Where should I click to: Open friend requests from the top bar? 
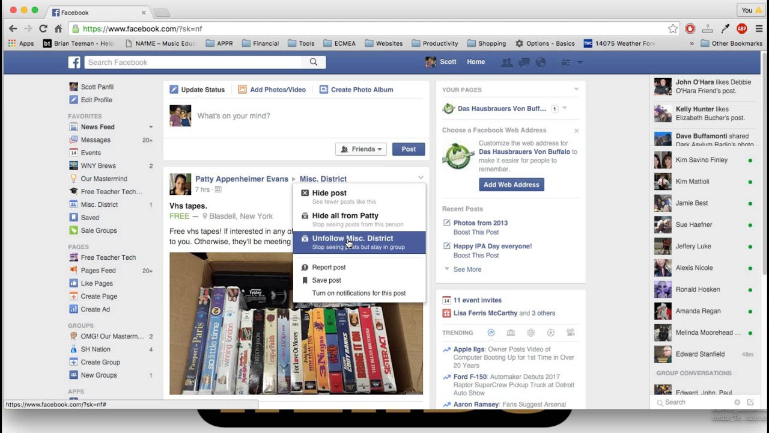point(508,62)
